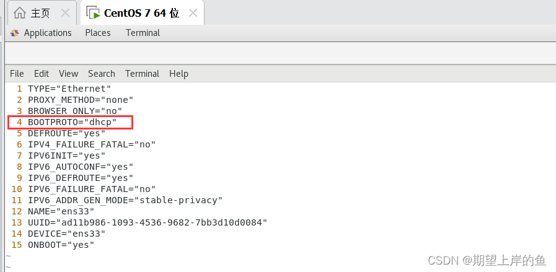Open the Applications menu
The image size is (556, 272).
pos(48,33)
